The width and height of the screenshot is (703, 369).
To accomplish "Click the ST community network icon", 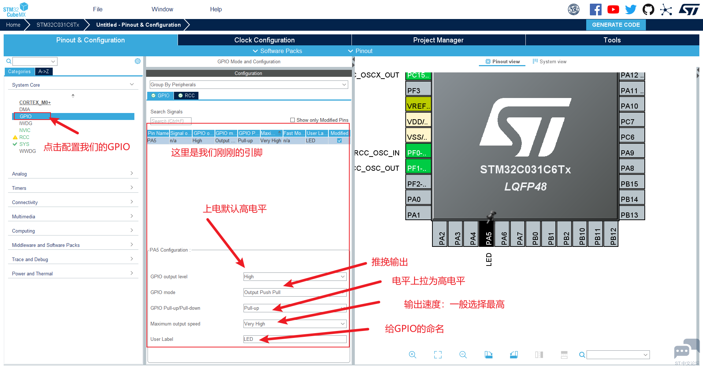I will (666, 10).
